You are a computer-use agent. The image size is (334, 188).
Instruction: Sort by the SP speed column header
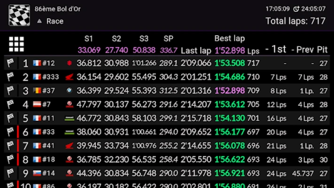click(168, 39)
